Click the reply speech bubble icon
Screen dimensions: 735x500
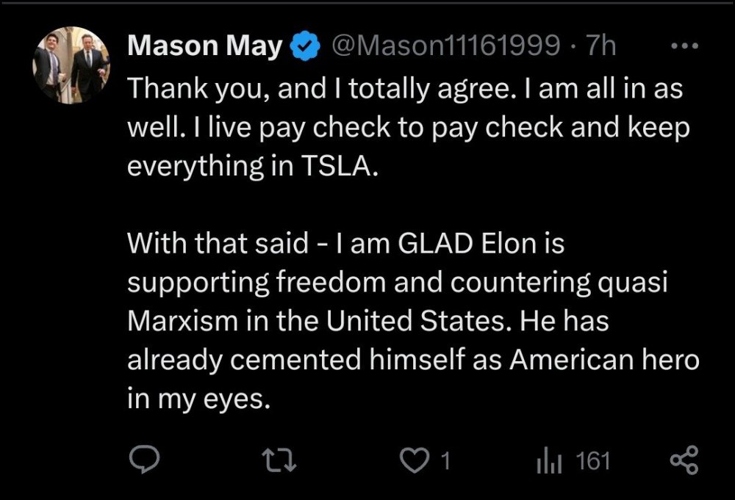pos(140,460)
